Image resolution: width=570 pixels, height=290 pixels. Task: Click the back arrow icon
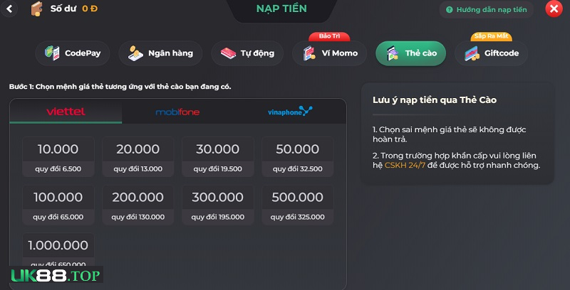9,9
